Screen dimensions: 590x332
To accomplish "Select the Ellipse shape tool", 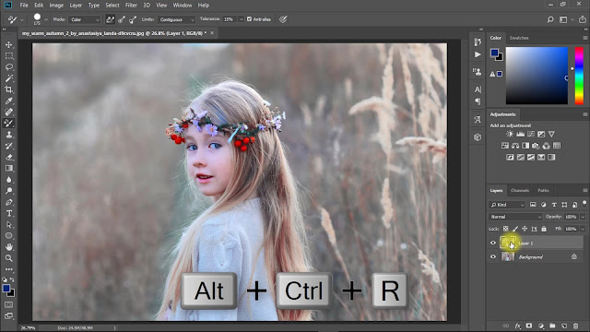I will [x=8, y=236].
